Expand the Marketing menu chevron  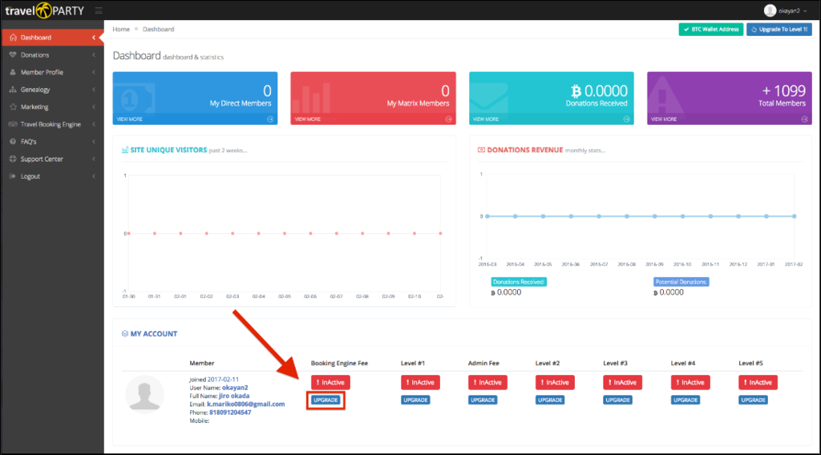click(x=94, y=107)
